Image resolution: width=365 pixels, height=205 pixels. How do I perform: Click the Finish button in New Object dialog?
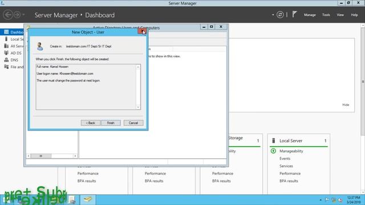111,123
